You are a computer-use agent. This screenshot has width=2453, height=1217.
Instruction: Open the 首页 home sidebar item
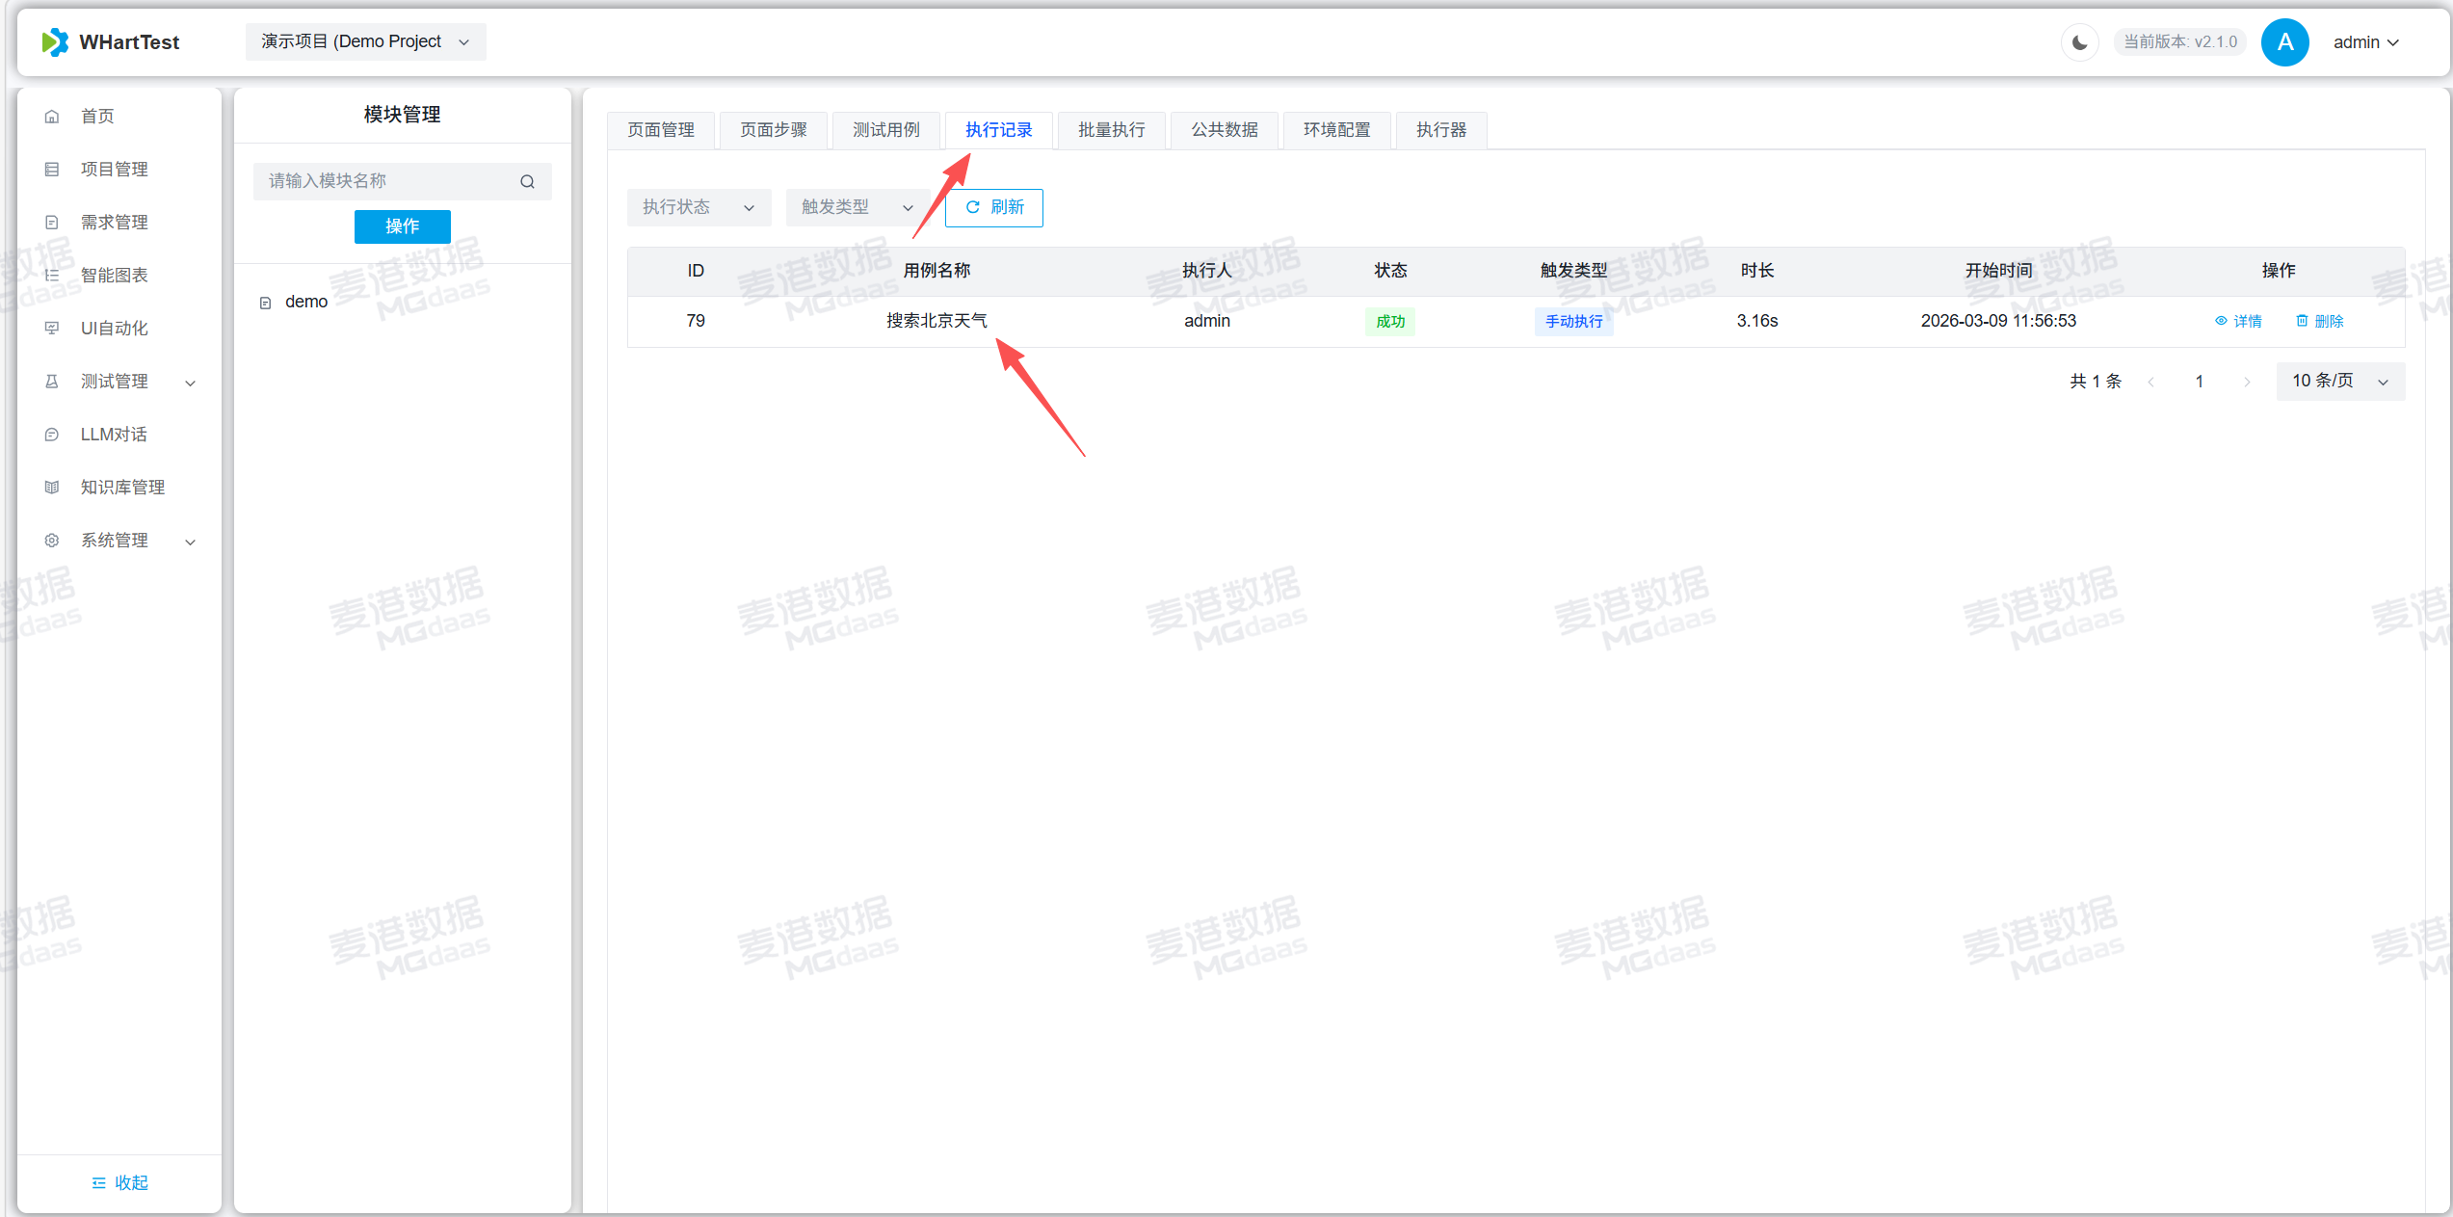[97, 117]
